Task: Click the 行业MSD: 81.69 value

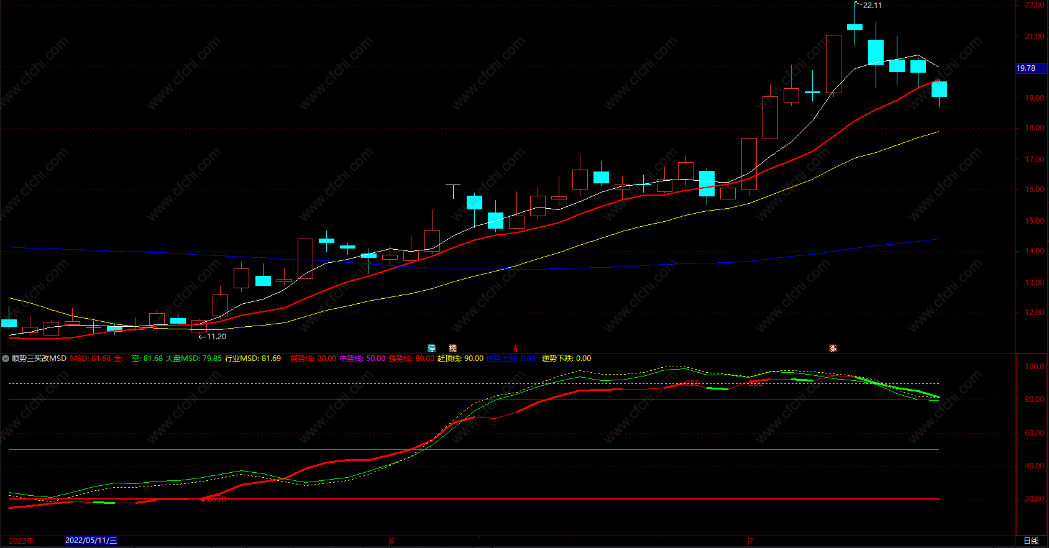Action: 253,358
